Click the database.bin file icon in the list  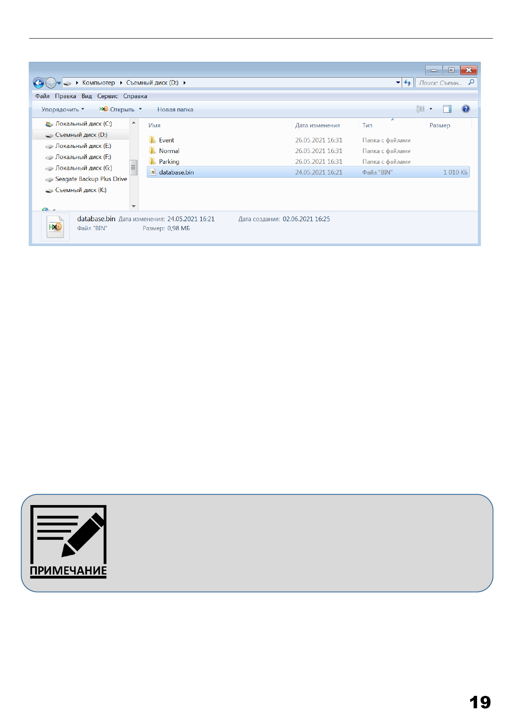coord(152,172)
